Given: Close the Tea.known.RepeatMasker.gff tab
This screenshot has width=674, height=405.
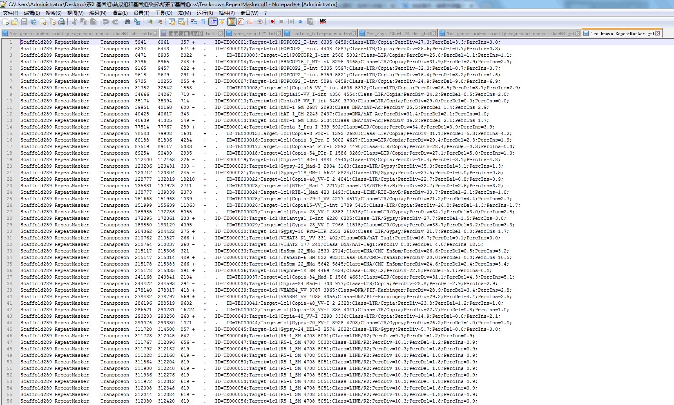Looking at the screenshot, I should 657,33.
